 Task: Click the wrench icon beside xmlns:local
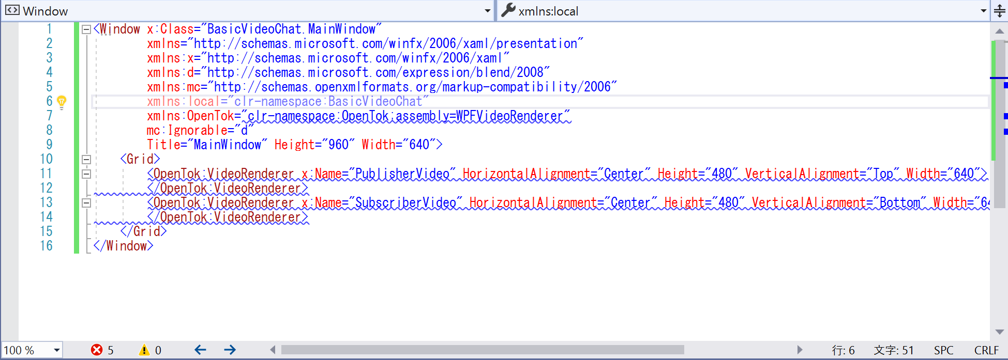[x=508, y=10]
